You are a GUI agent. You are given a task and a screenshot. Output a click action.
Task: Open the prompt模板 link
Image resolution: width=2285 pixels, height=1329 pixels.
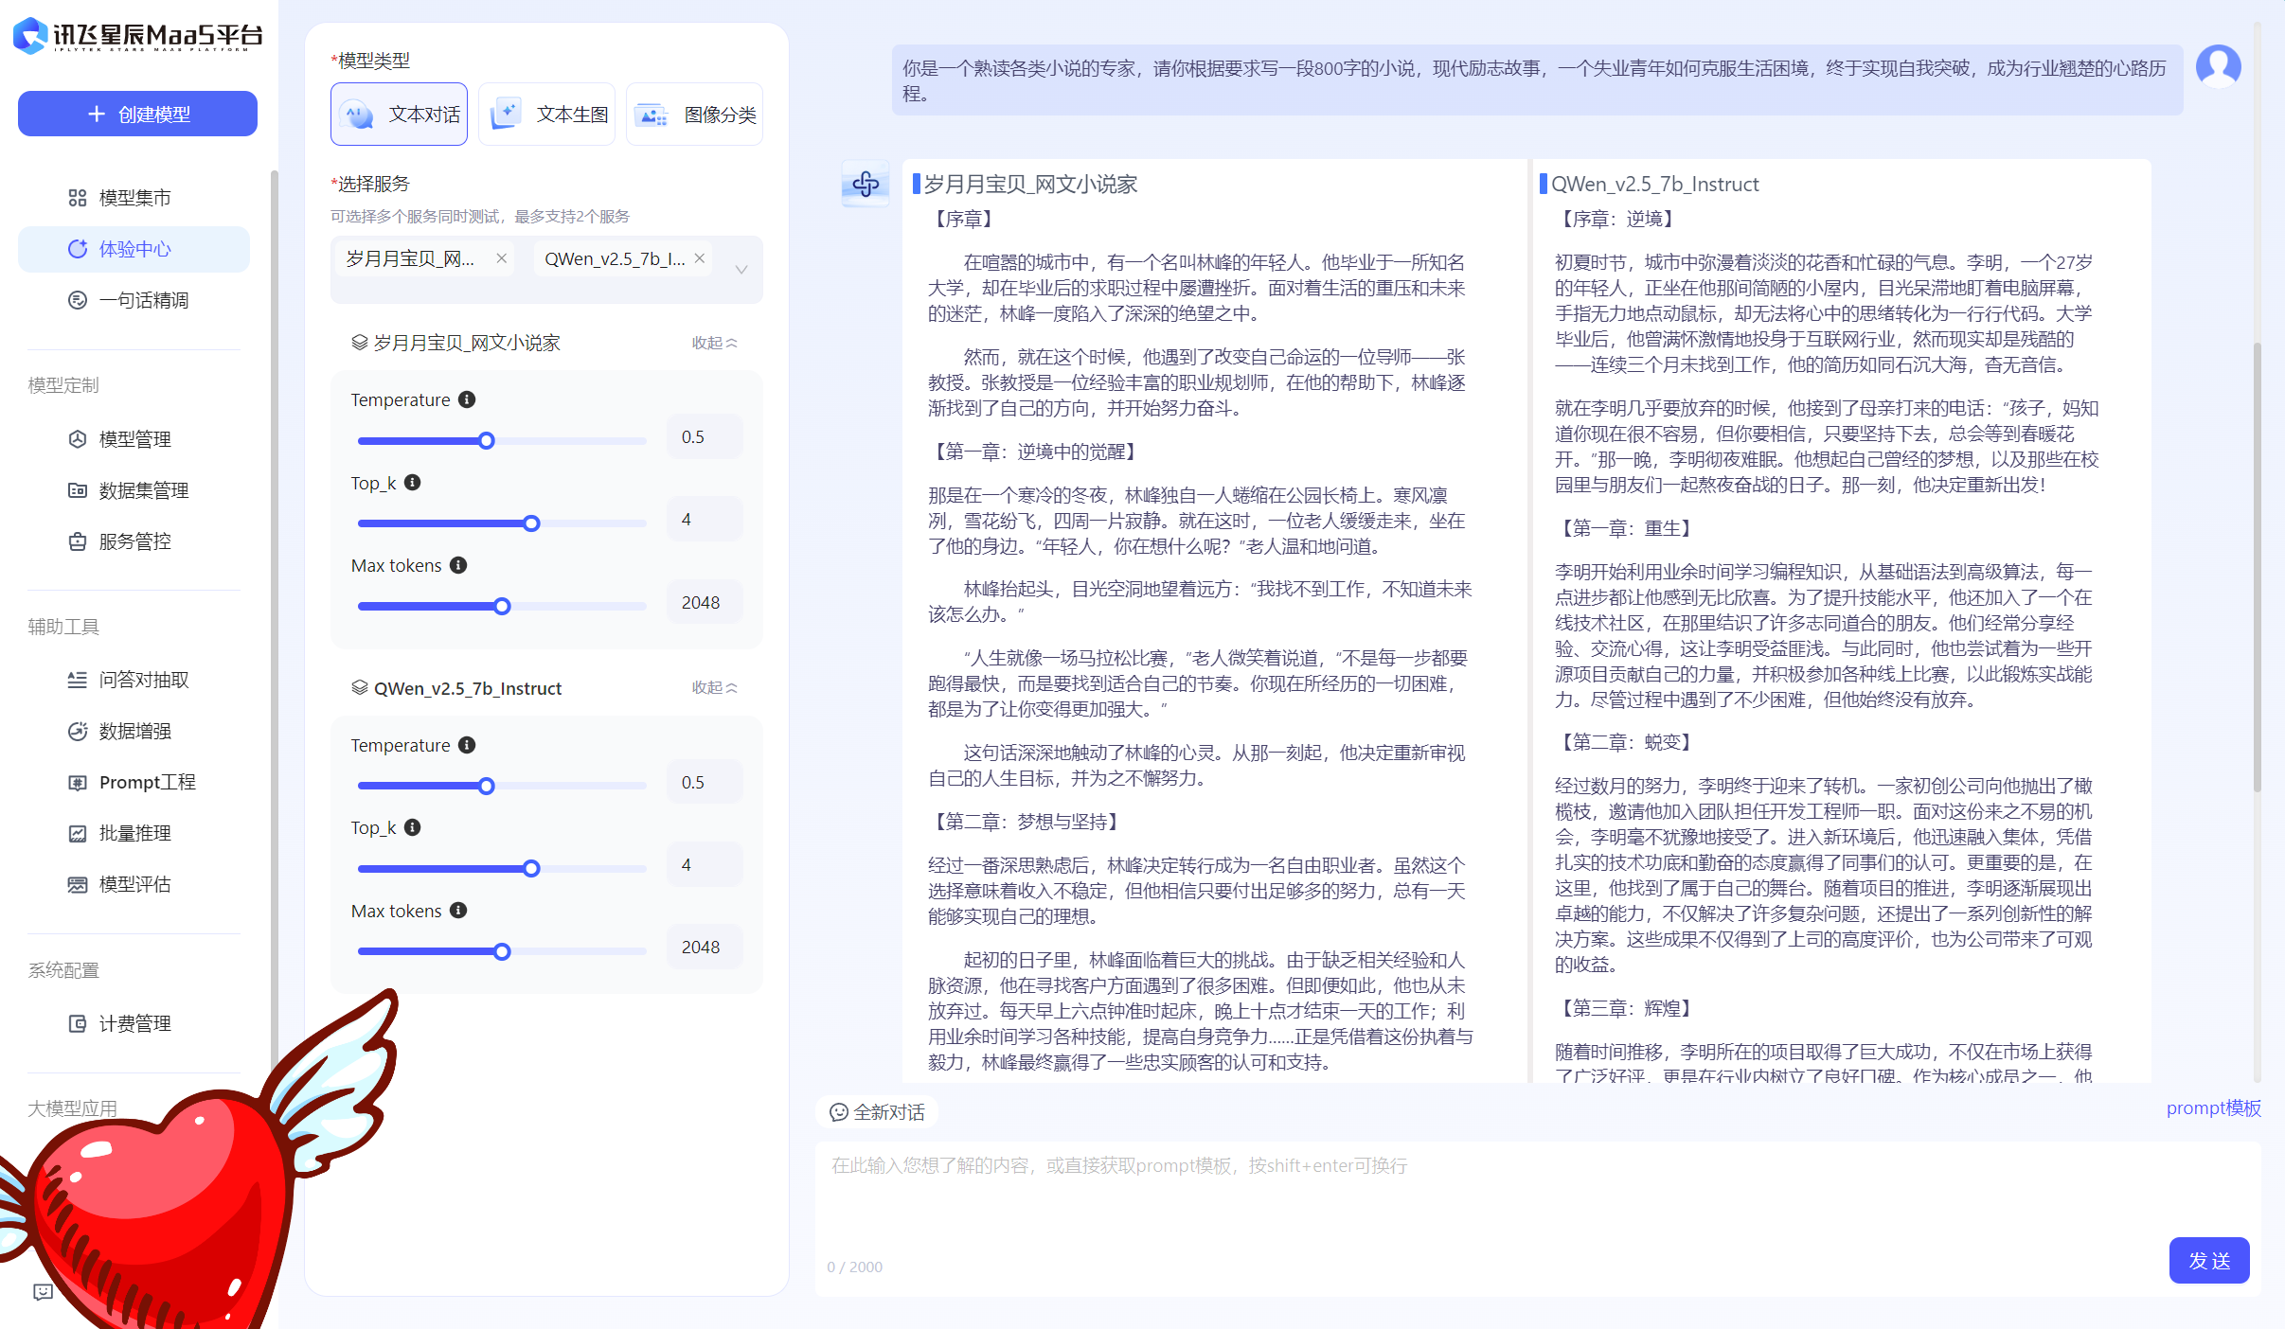(2213, 1107)
